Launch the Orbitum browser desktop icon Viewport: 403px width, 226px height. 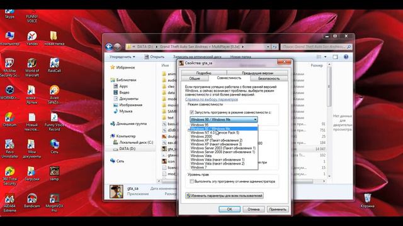(9, 119)
